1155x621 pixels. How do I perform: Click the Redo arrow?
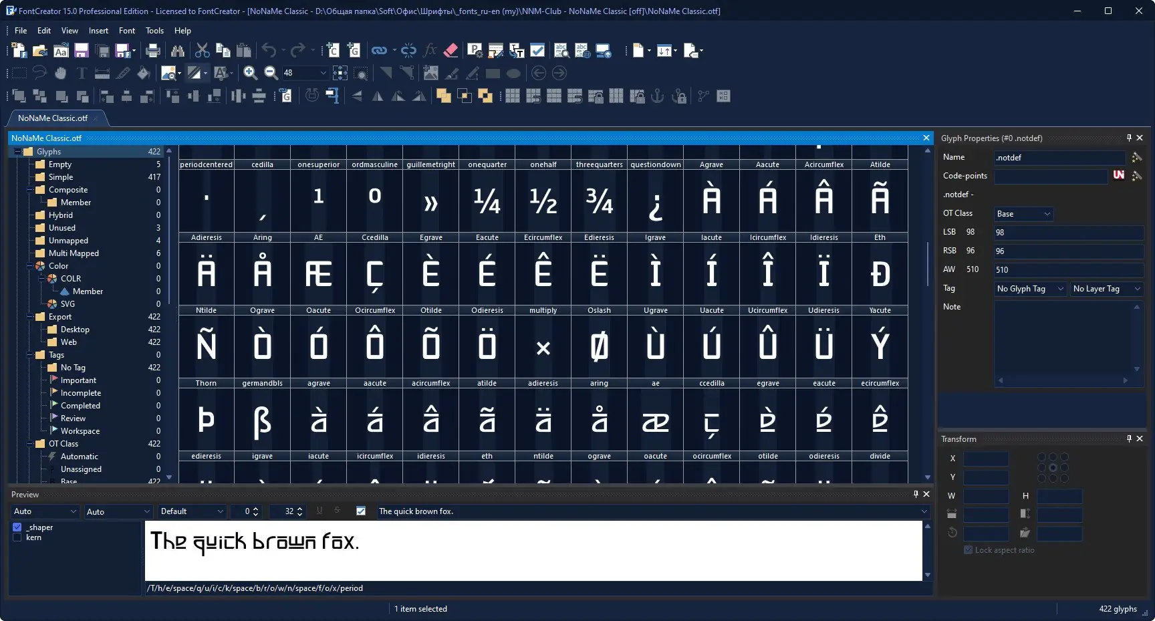pos(297,51)
